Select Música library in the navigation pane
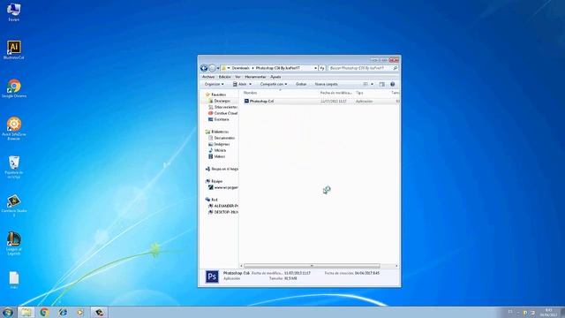Viewport: 565px width, 318px height. click(x=217, y=150)
